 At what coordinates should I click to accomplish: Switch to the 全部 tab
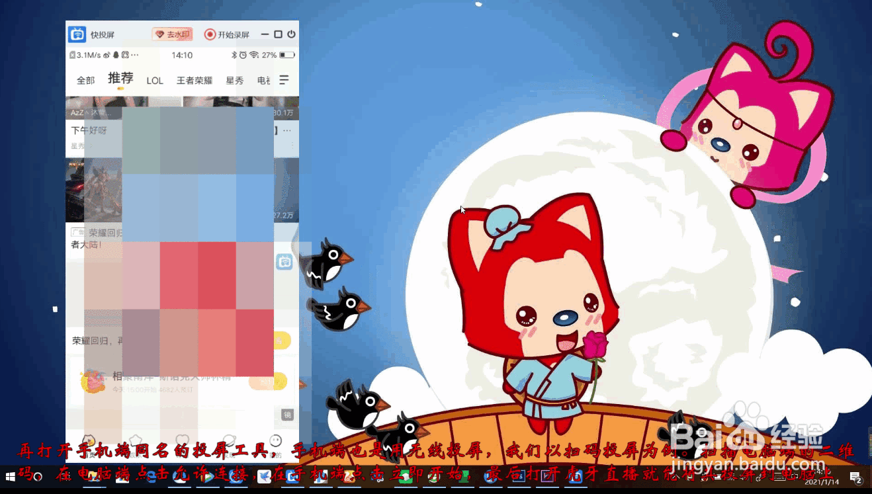(86, 80)
